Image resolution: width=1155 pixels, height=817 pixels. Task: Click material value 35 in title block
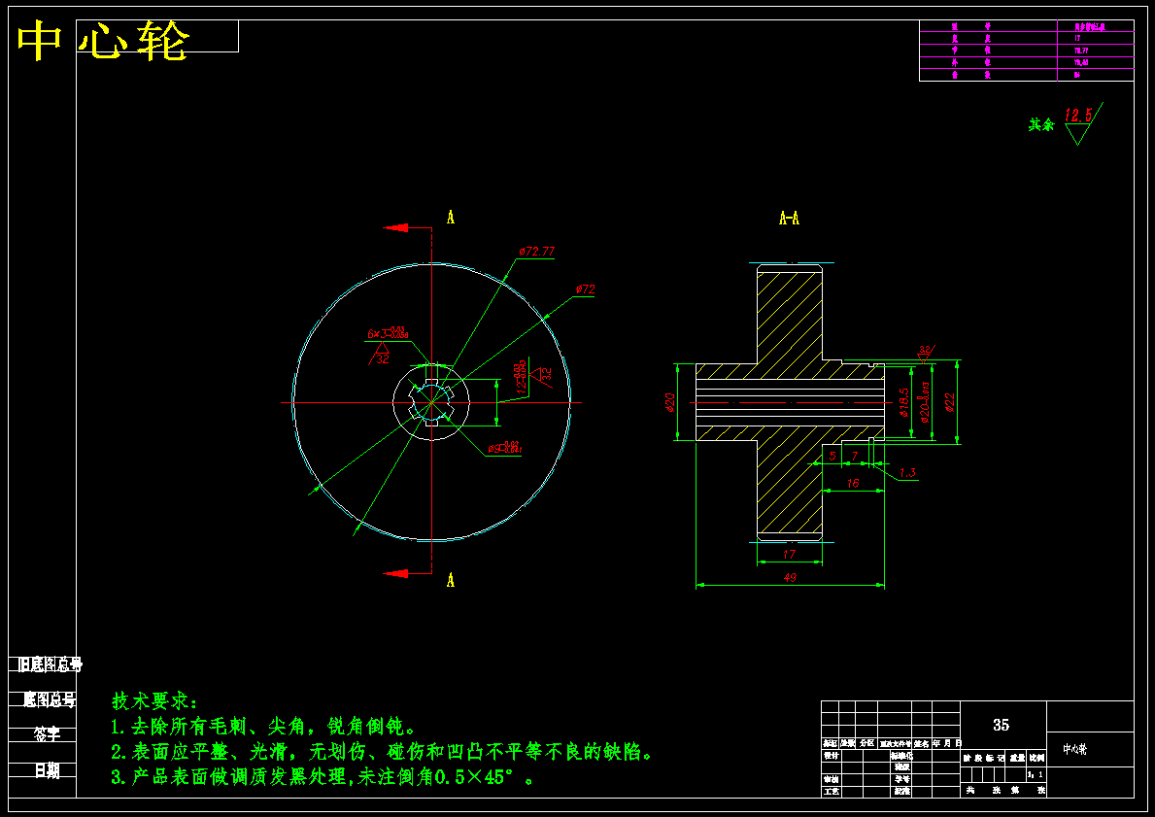click(1002, 725)
